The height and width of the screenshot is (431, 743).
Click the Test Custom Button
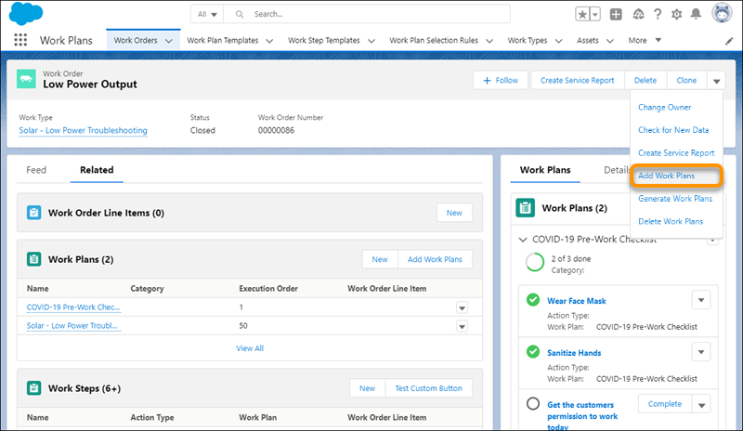pyautogui.click(x=428, y=388)
